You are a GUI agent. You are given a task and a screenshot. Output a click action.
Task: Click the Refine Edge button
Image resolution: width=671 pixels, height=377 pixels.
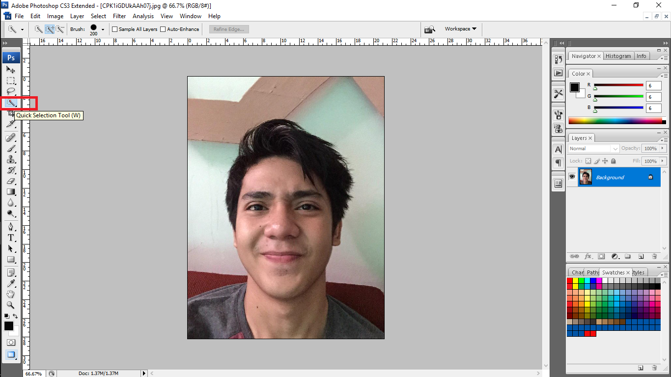[229, 29]
